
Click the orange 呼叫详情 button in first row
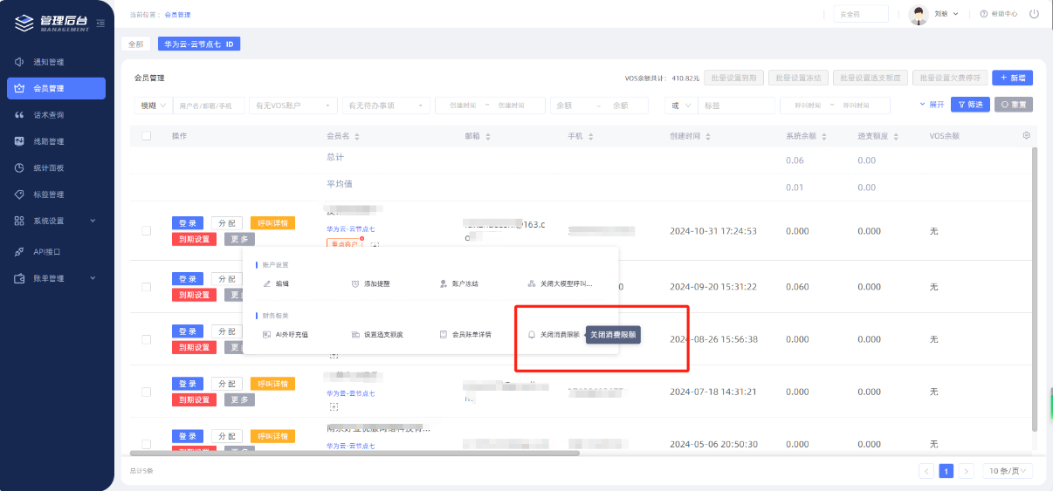272,223
